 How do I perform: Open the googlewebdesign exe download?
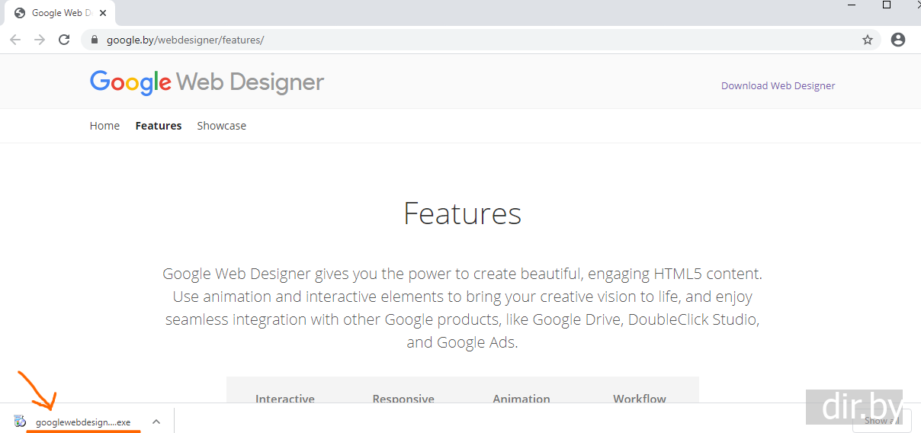pos(83,422)
